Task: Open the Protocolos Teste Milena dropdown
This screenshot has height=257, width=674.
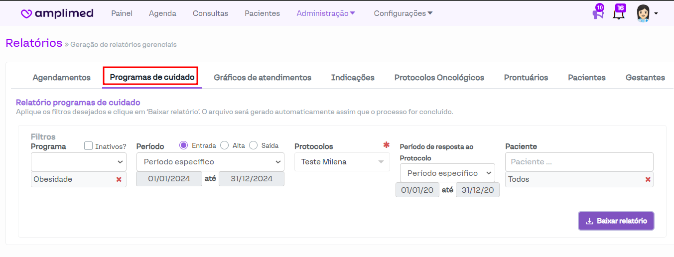Action: click(x=342, y=162)
